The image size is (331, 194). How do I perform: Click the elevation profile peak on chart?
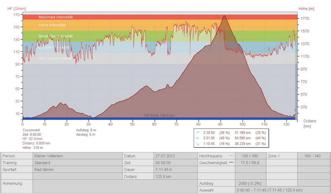click(224, 17)
